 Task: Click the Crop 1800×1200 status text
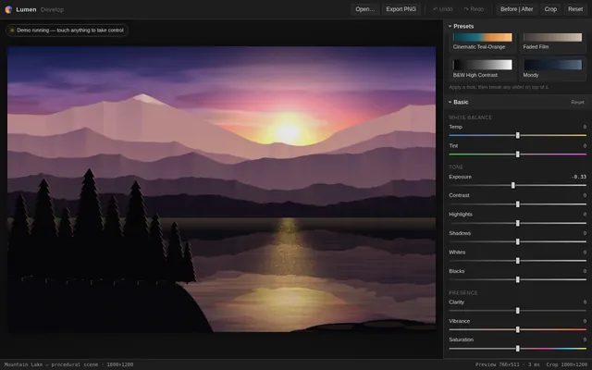pos(567,364)
